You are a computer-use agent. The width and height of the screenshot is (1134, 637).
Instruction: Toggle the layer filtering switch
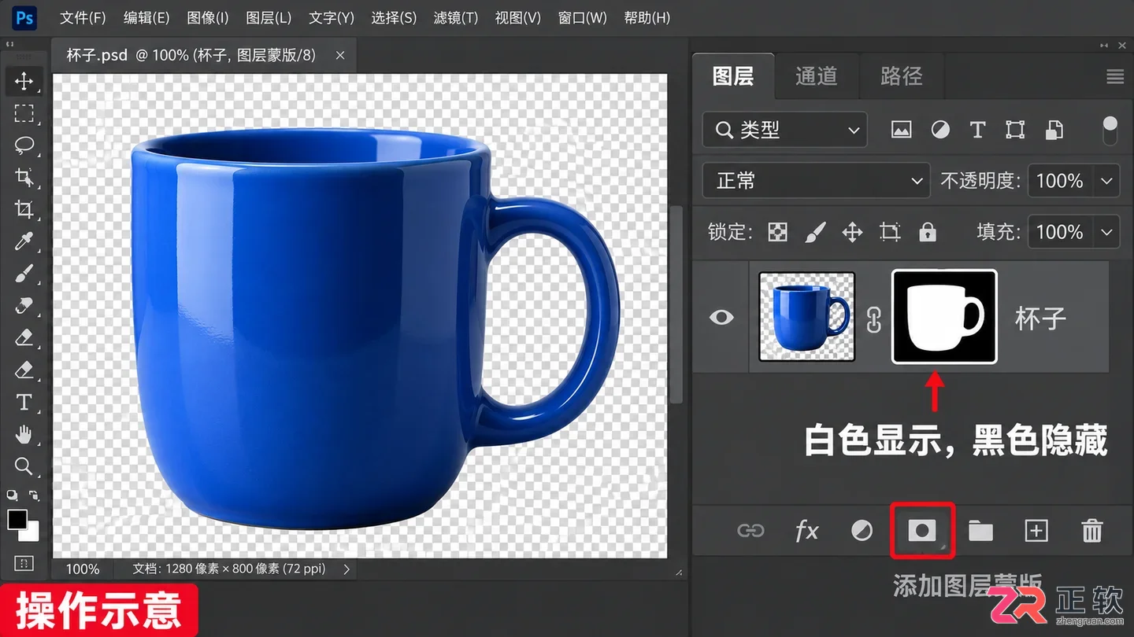(x=1110, y=130)
